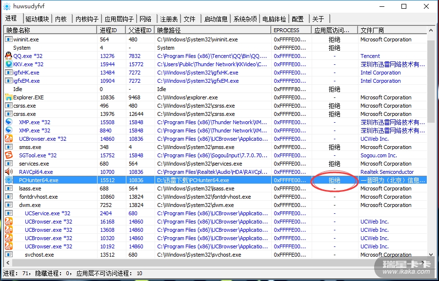Sort by the EPROCESS column header
The height and width of the screenshot is (281, 439).
click(291, 30)
